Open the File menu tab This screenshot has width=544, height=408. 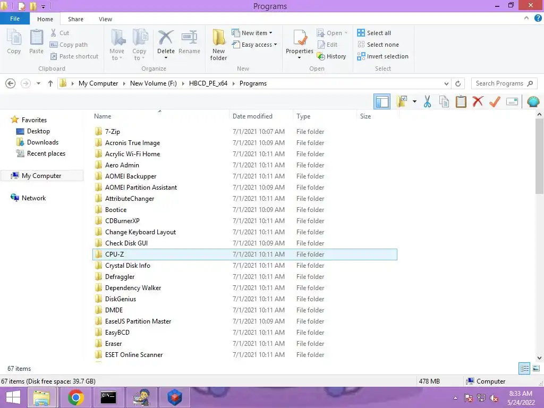click(14, 19)
